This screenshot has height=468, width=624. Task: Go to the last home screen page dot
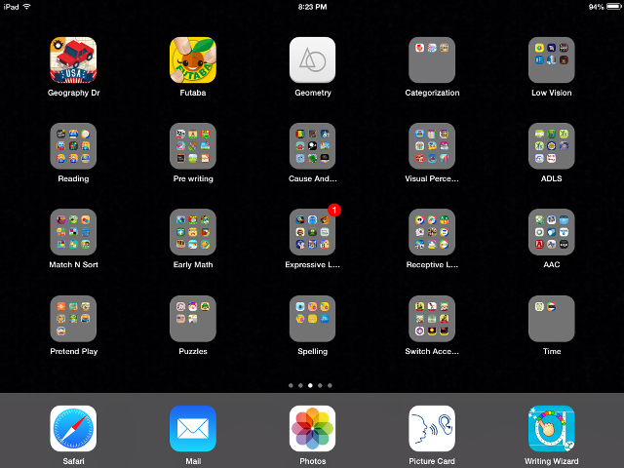[x=330, y=385]
